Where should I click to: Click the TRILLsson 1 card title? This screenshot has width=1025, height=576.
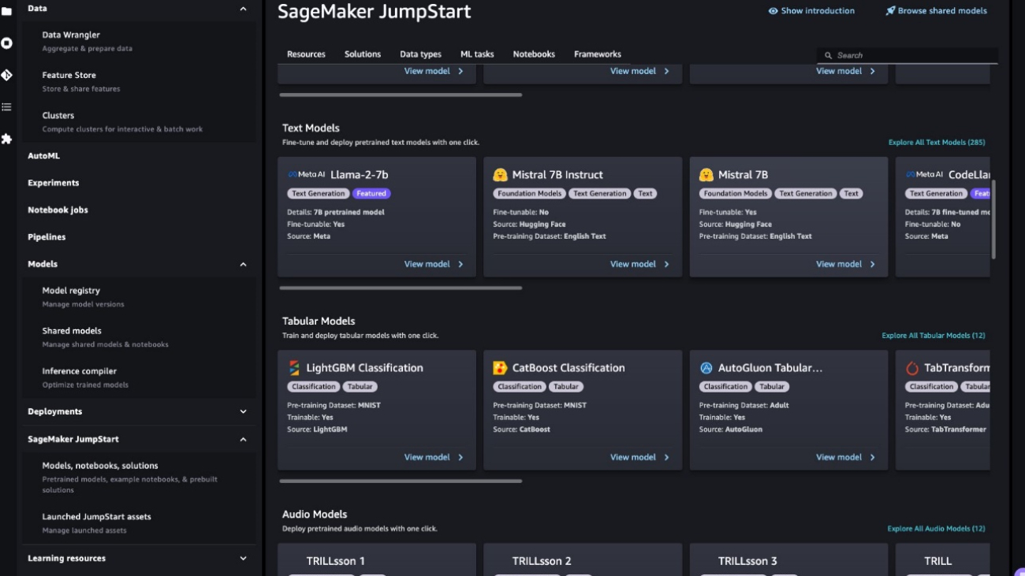[335, 561]
